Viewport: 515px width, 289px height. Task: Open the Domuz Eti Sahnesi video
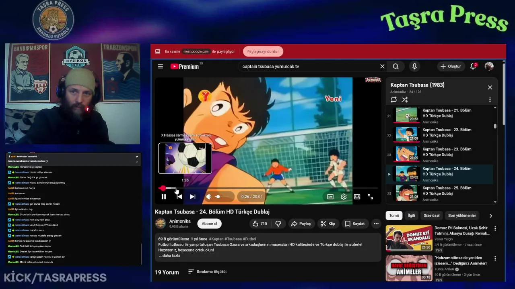[409, 238]
